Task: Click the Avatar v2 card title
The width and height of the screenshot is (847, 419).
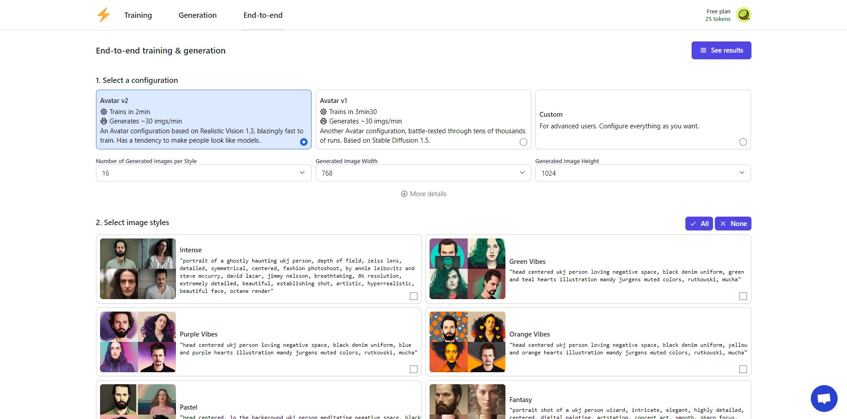Action: [x=114, y=101]
